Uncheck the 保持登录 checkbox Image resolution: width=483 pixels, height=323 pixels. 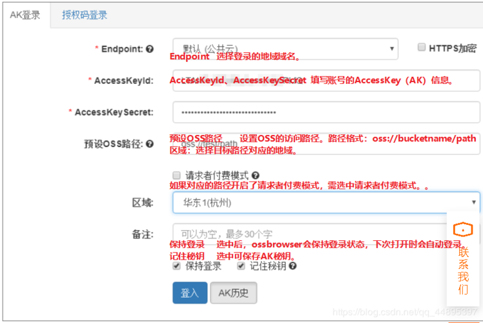[x=176, y=266]
